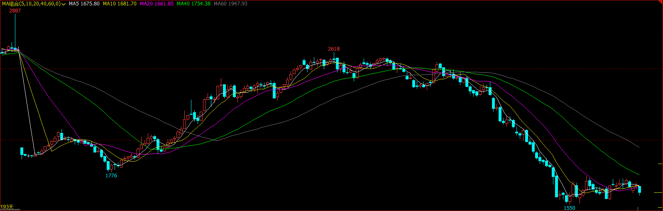Screen dimensions: 663x211
Task: Click the 1776 low price label
Action: click(x=111, y=176)
